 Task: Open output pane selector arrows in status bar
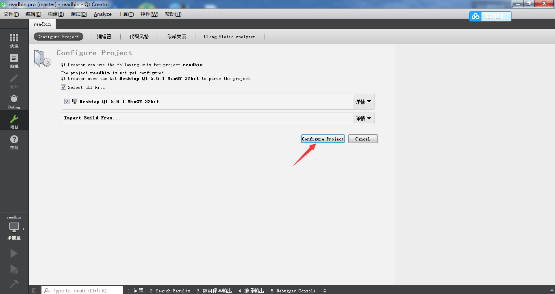(325, 290)
